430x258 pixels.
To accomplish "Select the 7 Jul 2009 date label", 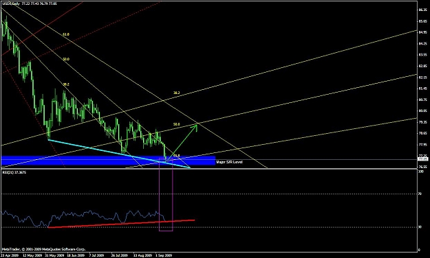I will pyautogui.click(x=97, y=255).
